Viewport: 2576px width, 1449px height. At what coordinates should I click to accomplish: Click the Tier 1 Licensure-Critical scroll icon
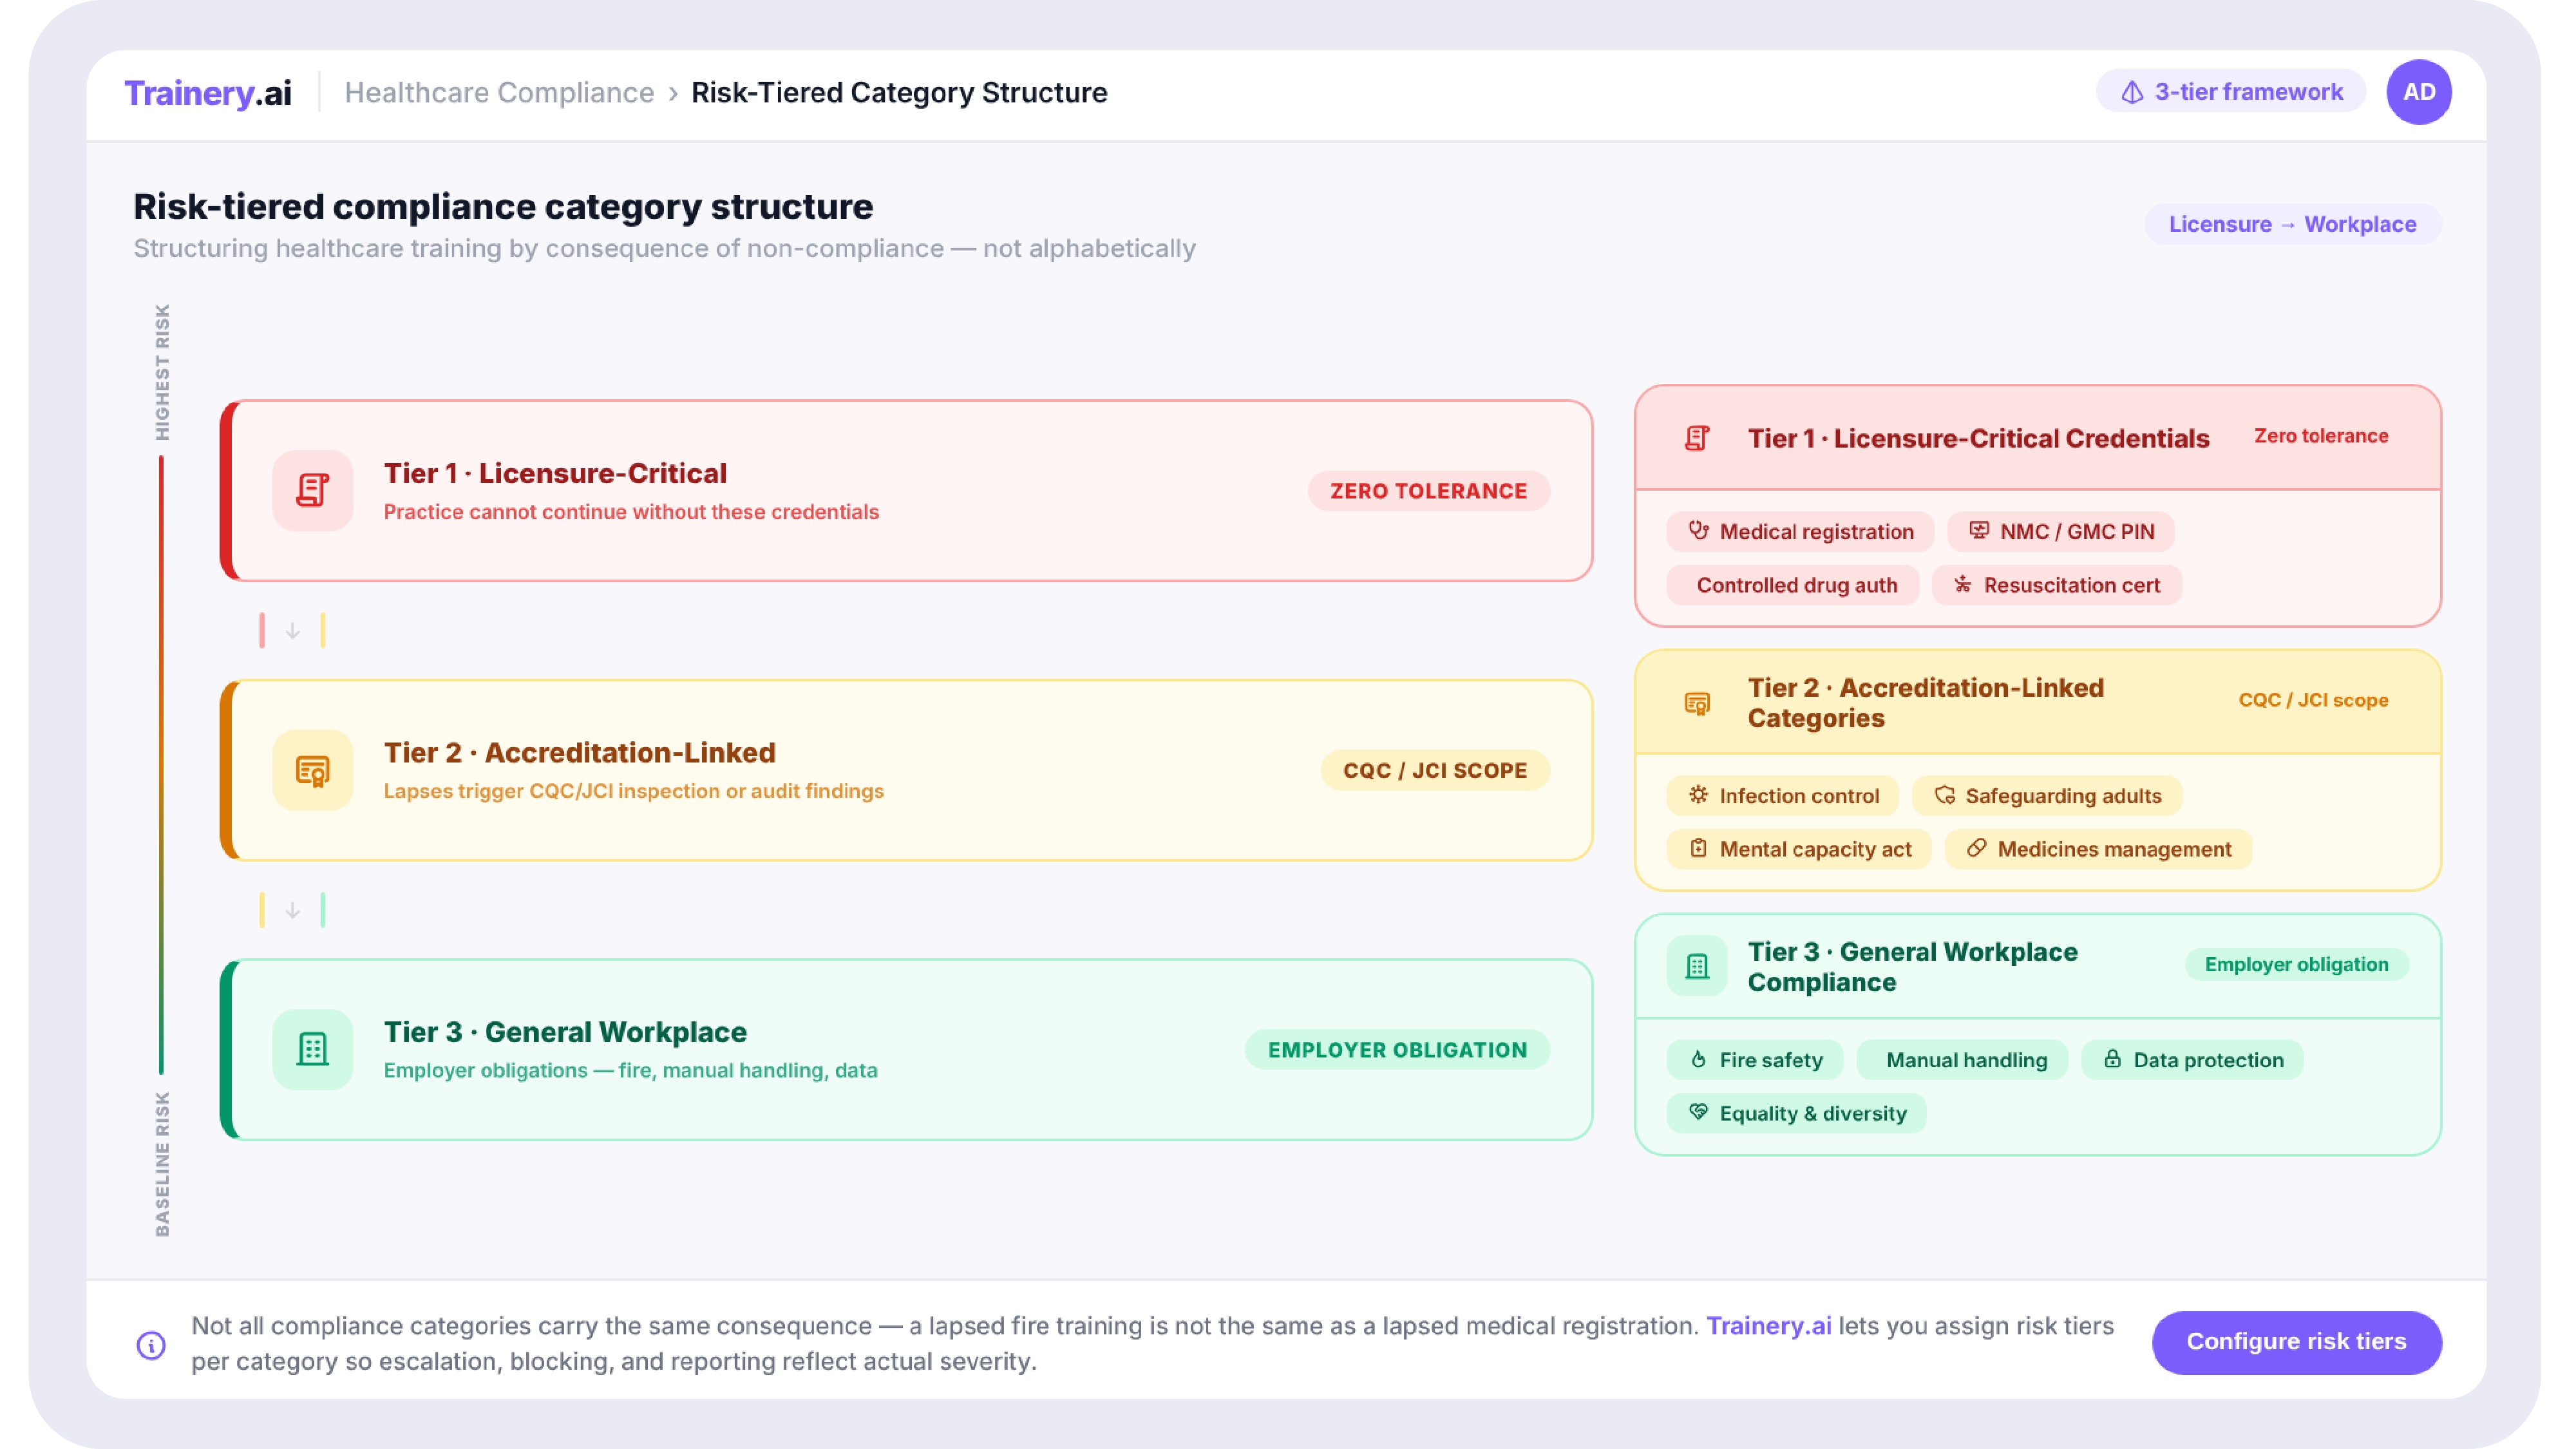313,490
